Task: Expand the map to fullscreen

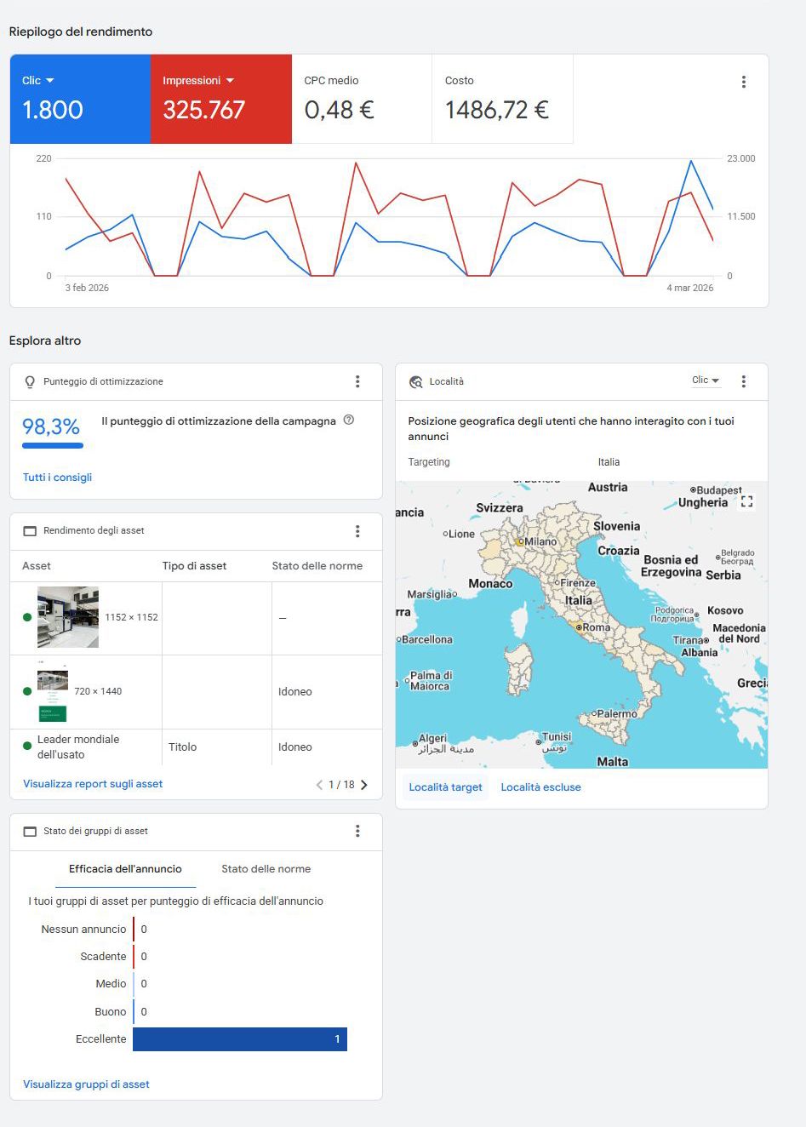Action: click(x=746, y=501)
